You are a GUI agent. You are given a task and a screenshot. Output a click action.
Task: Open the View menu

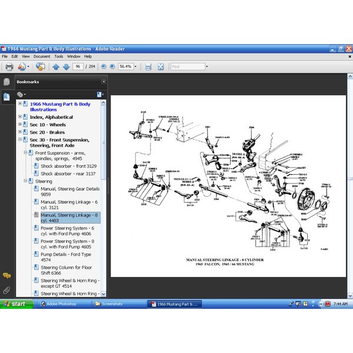point(26,56)
